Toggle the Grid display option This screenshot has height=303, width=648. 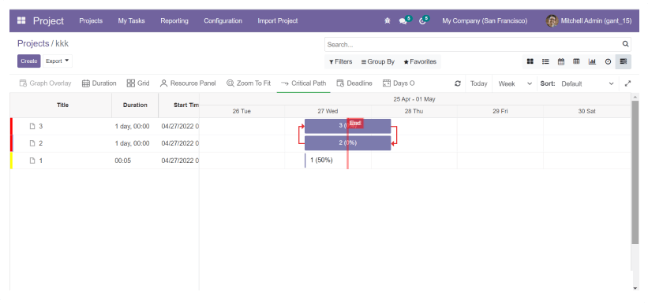[138, 83]
